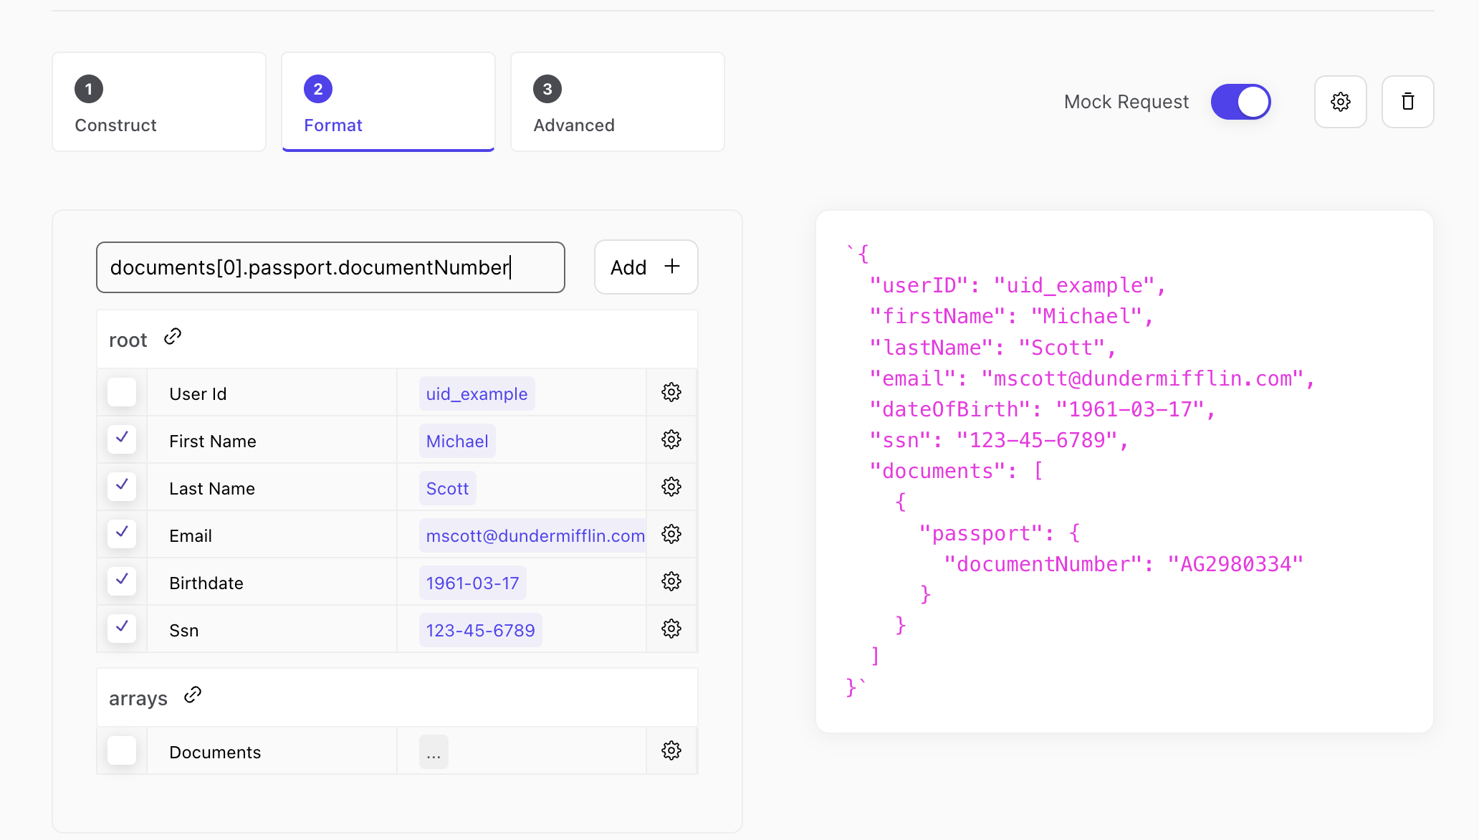The image size is (1479, 840).
Task: Open the top-right settings gear button
Action: [1340, 102]
